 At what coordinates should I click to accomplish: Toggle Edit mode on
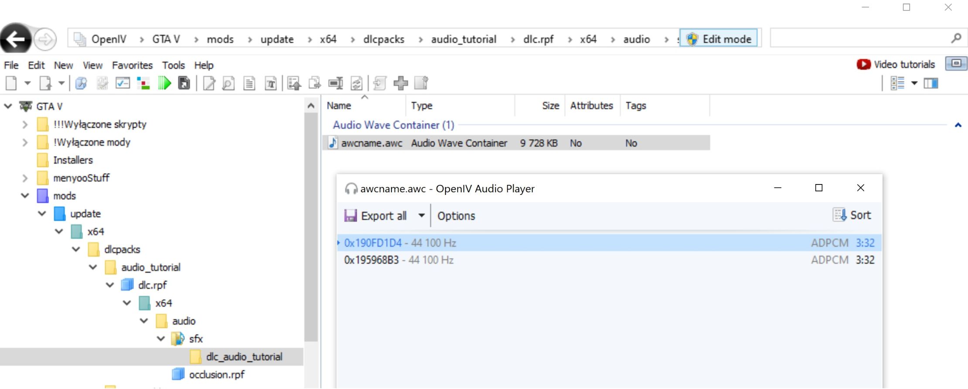click(x=719, y=39)
